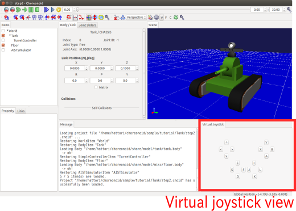Screen dimensions: 296x211
Task: Check the TurretController checkbox
Action: tap(3, 40)
